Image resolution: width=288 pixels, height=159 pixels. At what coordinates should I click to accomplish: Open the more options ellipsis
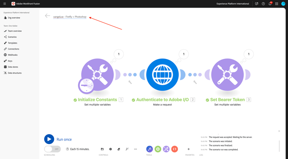(x=136, y=149)
